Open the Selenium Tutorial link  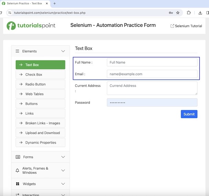(186, 26)
